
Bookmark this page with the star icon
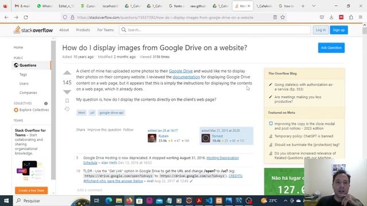coord(283,17)
